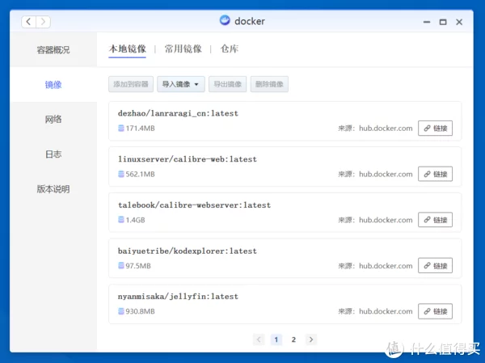Image resolution: width=485 pixels, height=363 pixels.
Task: Click database icon beside 1.4GB size
Action: pyautogui.click(x=121, y=220)
